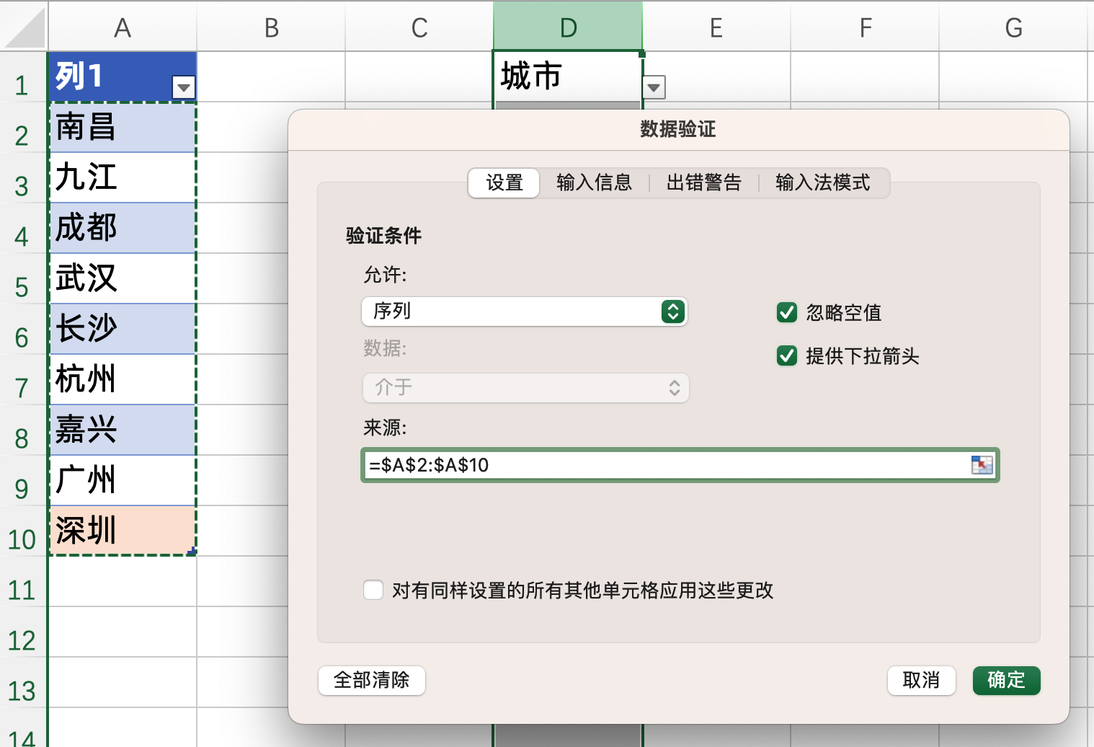Click the range selection icon in 来源 field
Screen dimensions: 1094x747
982,465
